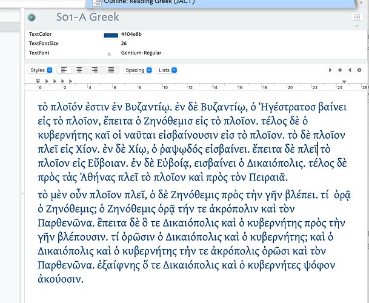Open the Lists dropdown
The width and height of the screenshot is (369, 303).
(x=167, y=70)
